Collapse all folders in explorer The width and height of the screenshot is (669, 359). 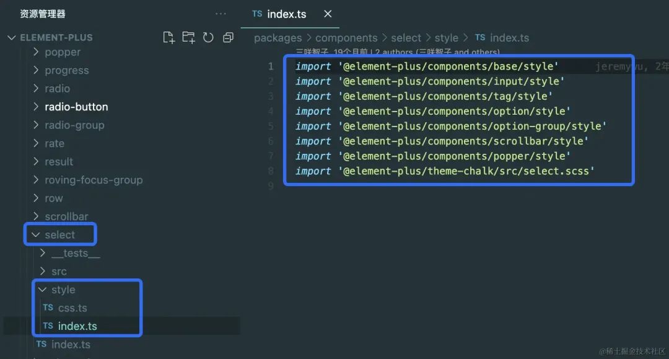tap(228, 37)
